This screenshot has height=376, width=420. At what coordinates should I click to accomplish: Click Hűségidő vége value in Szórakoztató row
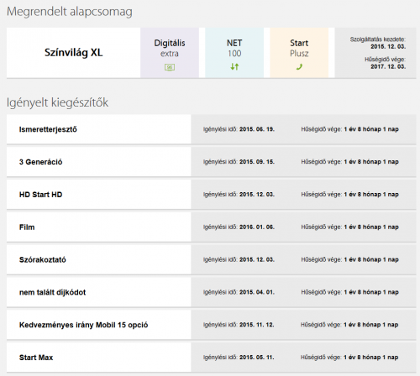pyautogui.click(x=371, y=259)
